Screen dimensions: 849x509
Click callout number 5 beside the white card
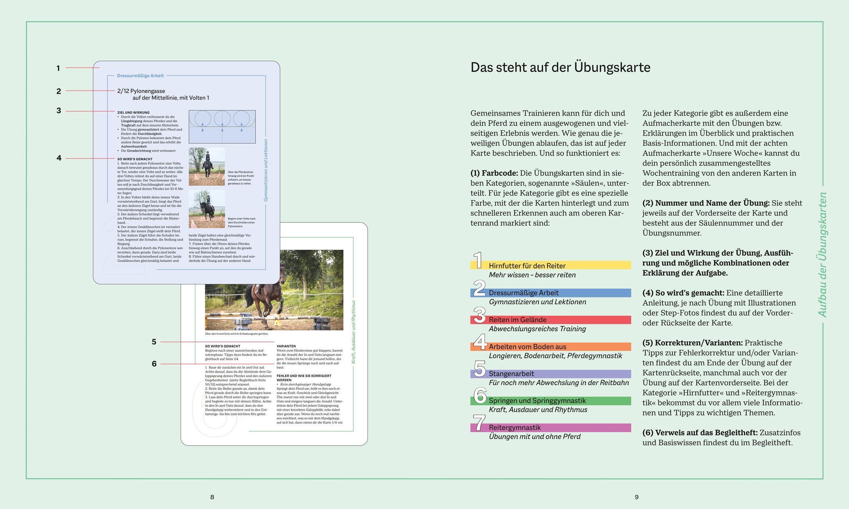(x=154, y=342)
